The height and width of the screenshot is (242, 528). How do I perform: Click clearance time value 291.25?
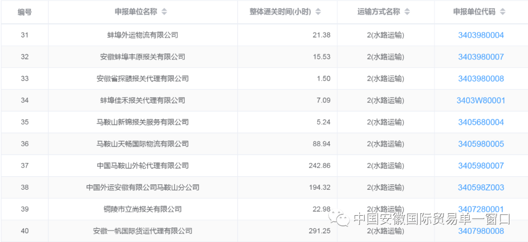tap(320, 231)
